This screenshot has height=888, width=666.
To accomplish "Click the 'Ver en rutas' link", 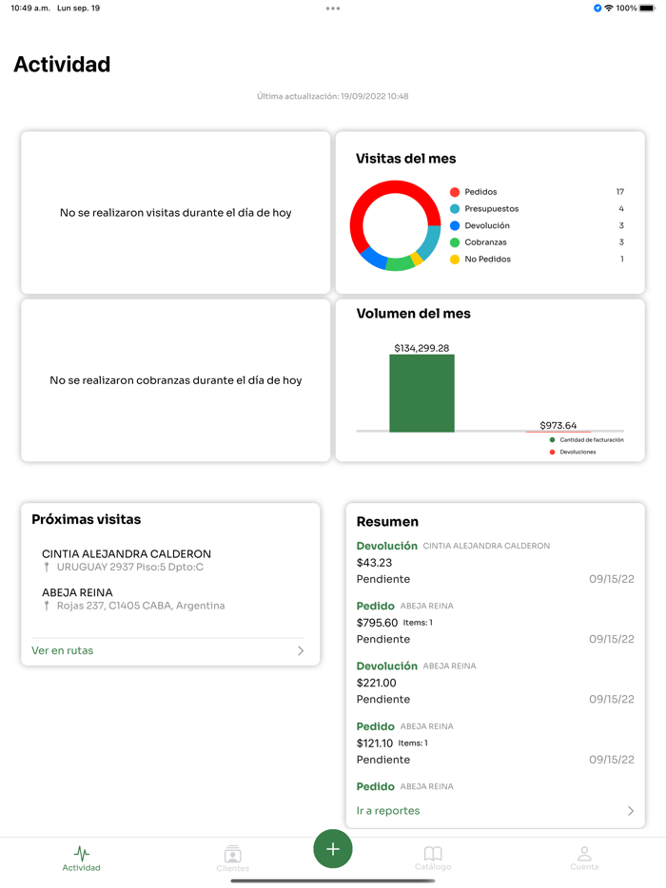I will (x=63, y=650).
